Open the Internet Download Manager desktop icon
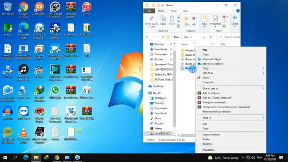This screenshot has width=288, height=162. [39, 93]
